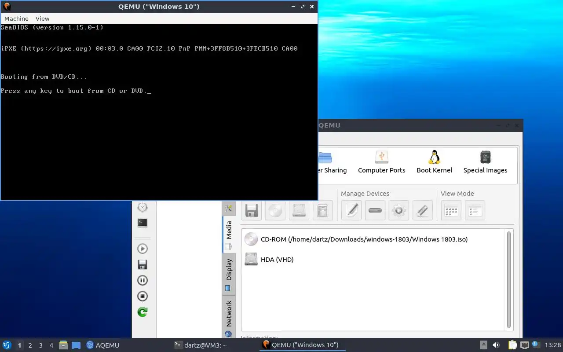Viewport: 563px width, 352px height.
Task: Click the clock icon in AQEMU sidebar
Action: coord(142,207)
